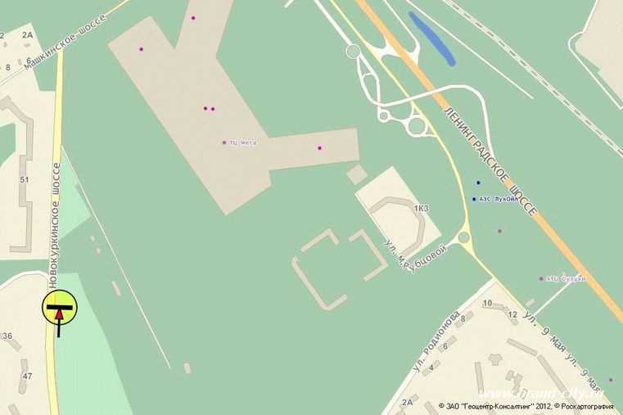
Task: Select the Новокуркинское шоссе street label
Action: click(54, 225)
